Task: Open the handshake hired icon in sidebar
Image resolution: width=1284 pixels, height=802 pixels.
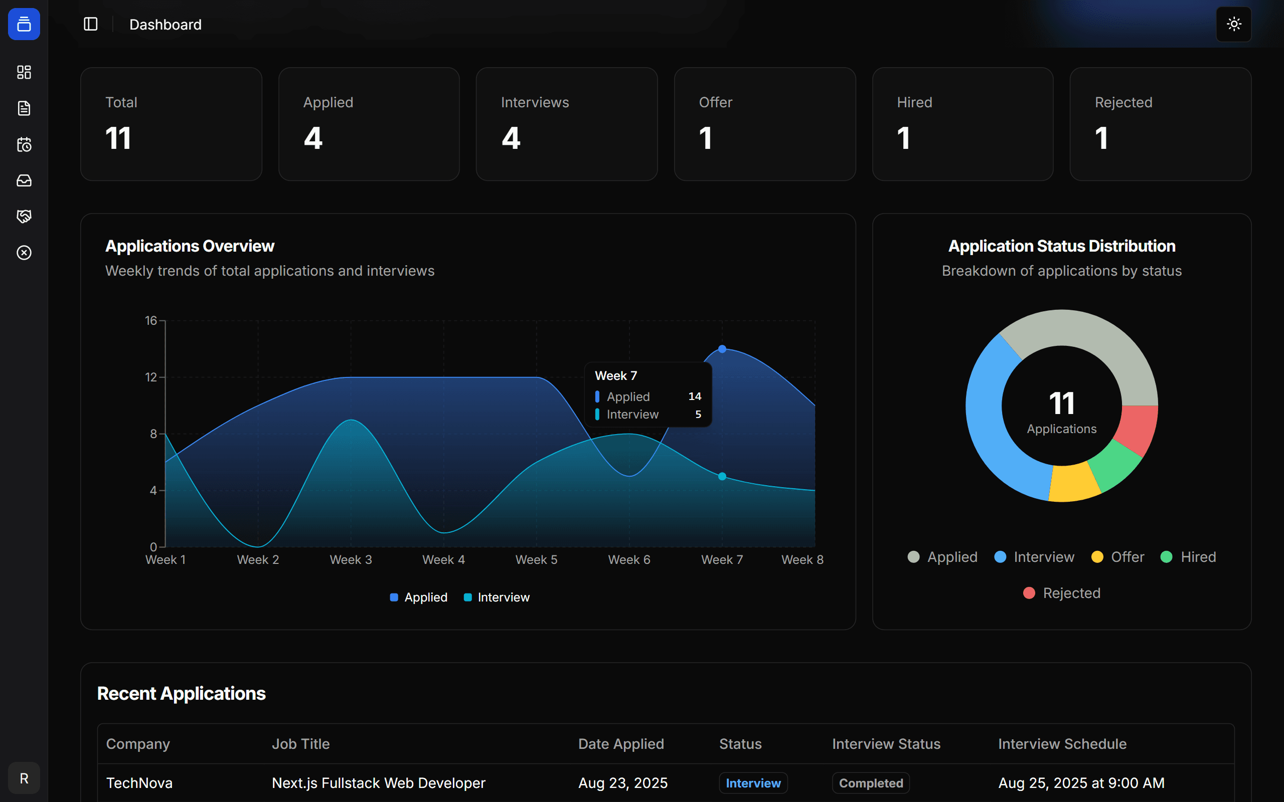Action: [x=24, y=217]
